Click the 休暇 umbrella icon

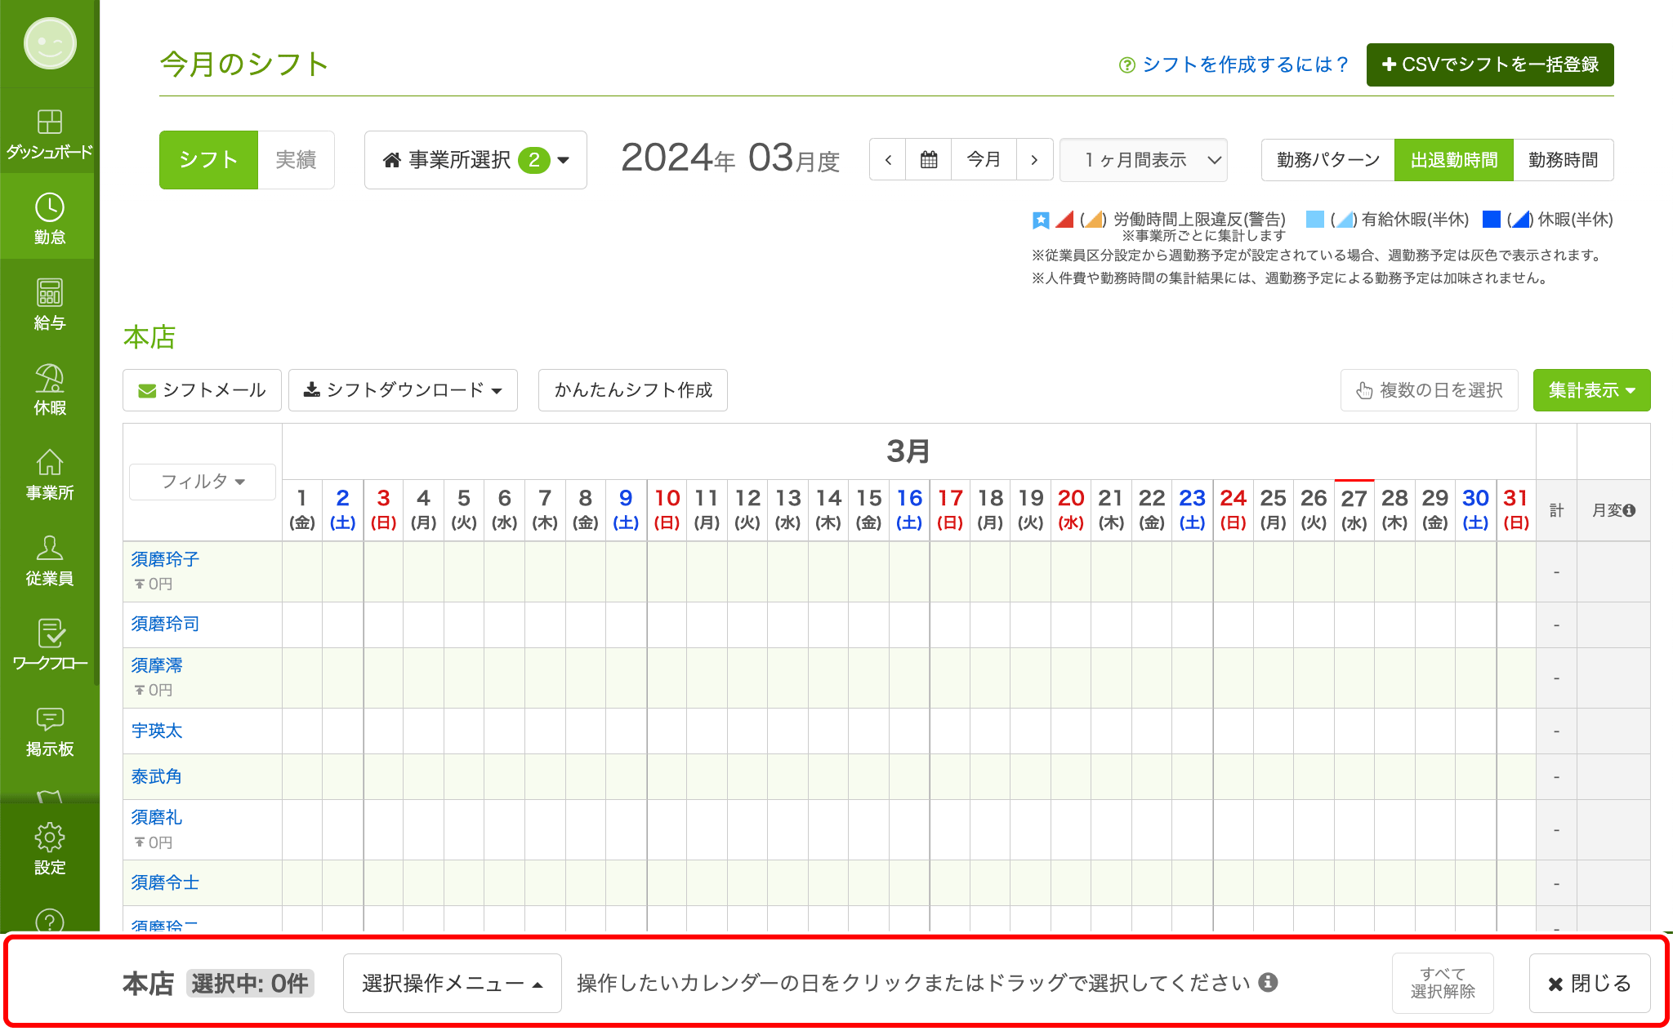[49, 384]
